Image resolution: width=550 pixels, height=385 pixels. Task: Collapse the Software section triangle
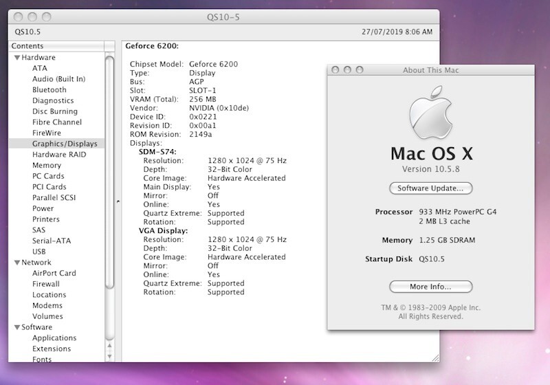pos(16,327)
